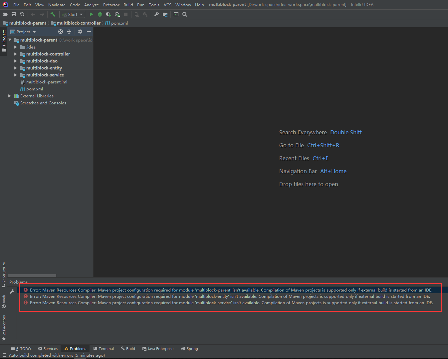Open the Start run configuration dropdown
The height and width of the screenshot is (359, 448).
pyautogui.click(x=72, y=14)
